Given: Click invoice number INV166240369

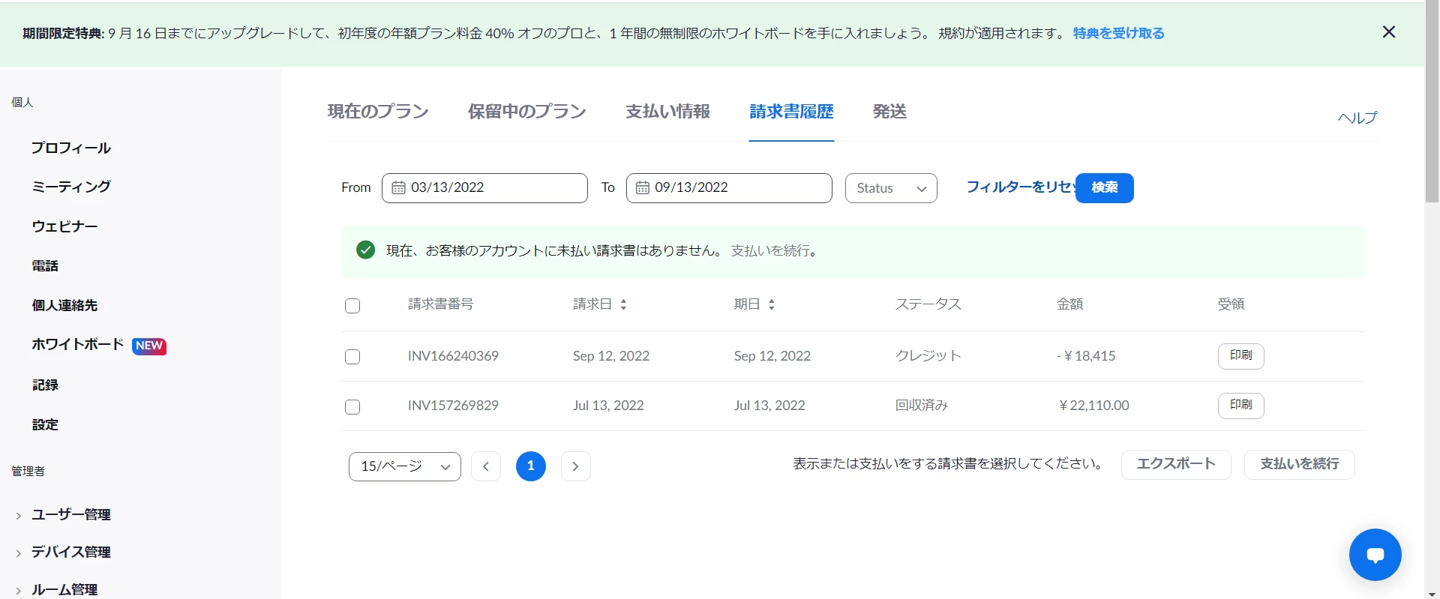Looking at the screenshot, I should click(x=453, y=356).
